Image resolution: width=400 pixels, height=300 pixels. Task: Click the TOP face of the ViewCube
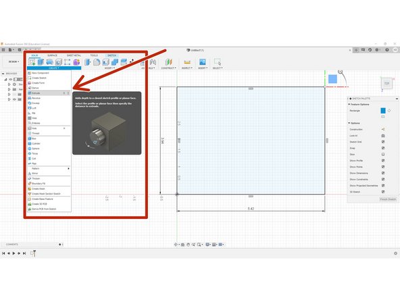click(386, 83)
